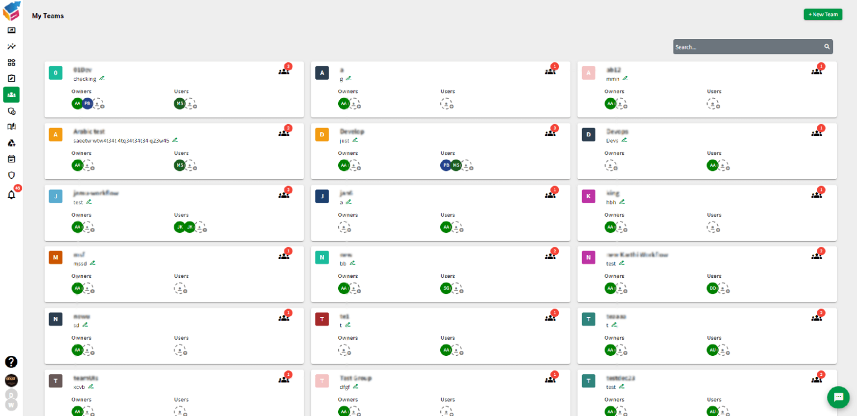Click the '+ New Team' button
This screenshot has width=857, height=416.
(822, 14)
